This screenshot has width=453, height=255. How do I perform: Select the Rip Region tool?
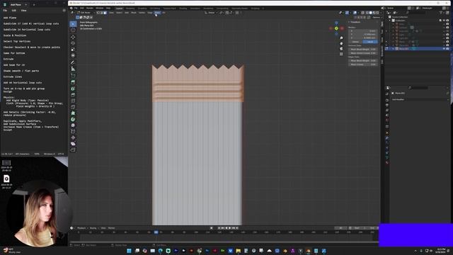point(73,149)
